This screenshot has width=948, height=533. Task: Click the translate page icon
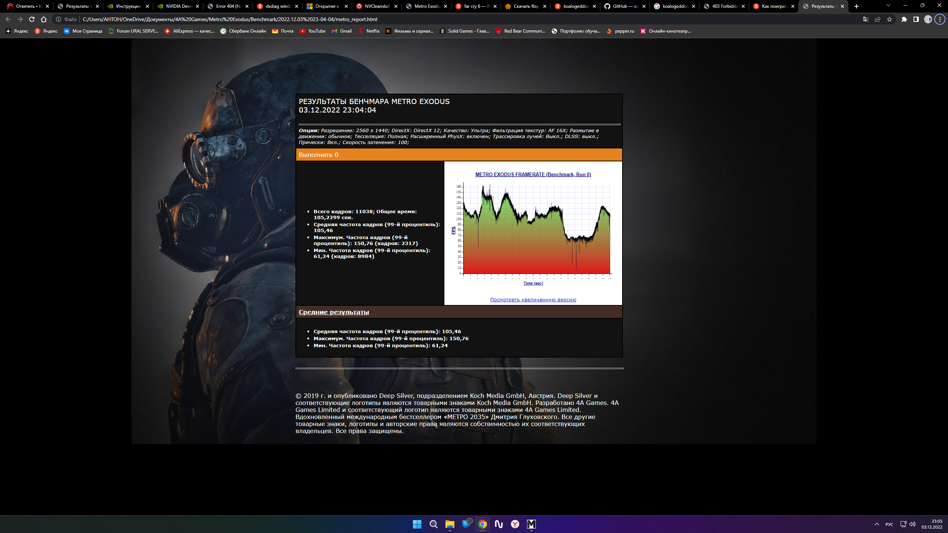coord(866,19)
